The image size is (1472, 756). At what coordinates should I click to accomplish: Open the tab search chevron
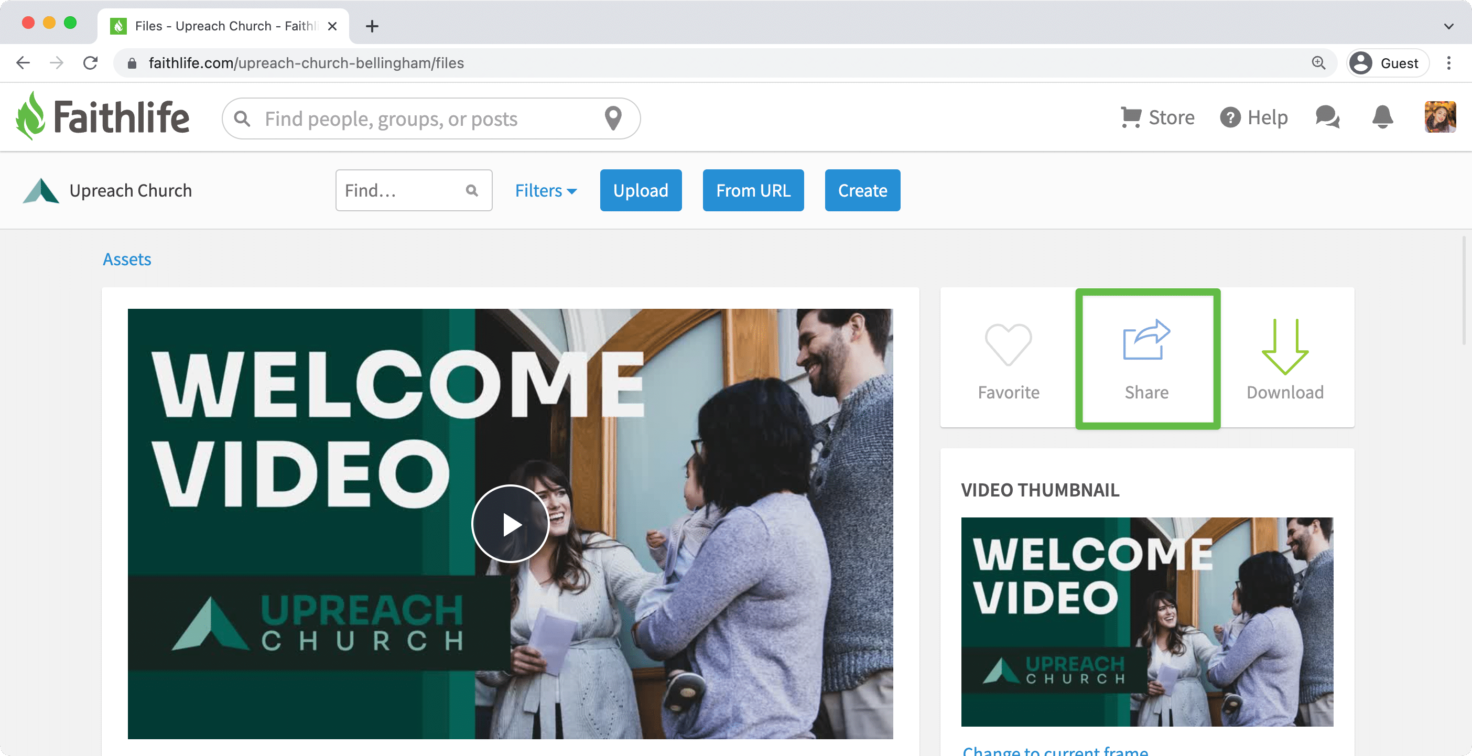[1448, 26]
